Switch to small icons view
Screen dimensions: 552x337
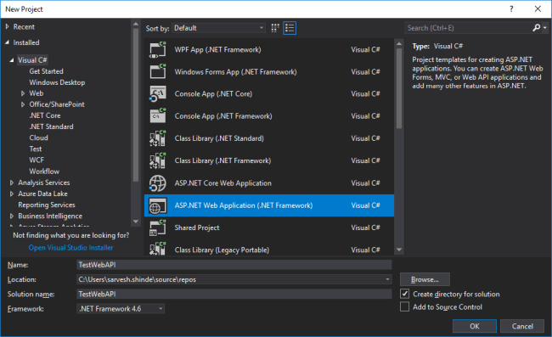click(275, 28)
